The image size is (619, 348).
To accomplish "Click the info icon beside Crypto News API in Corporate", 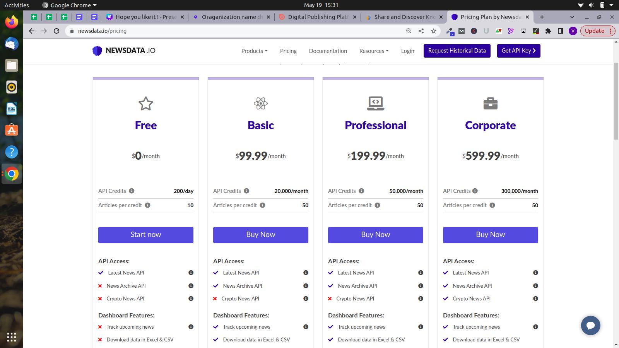I will coord(535,299).
